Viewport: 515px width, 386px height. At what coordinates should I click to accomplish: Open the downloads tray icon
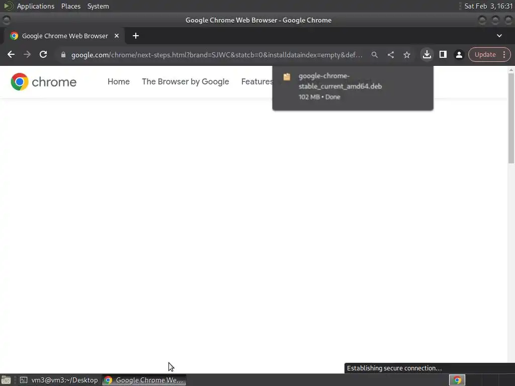[426, 54]
